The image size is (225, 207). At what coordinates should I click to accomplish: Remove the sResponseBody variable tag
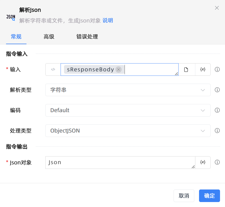(x=119, y=70)
